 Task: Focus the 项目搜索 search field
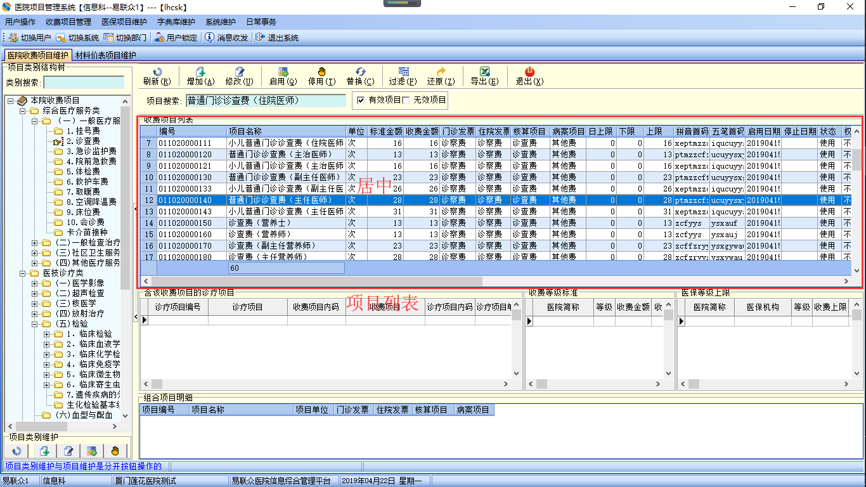coord(266,100)
